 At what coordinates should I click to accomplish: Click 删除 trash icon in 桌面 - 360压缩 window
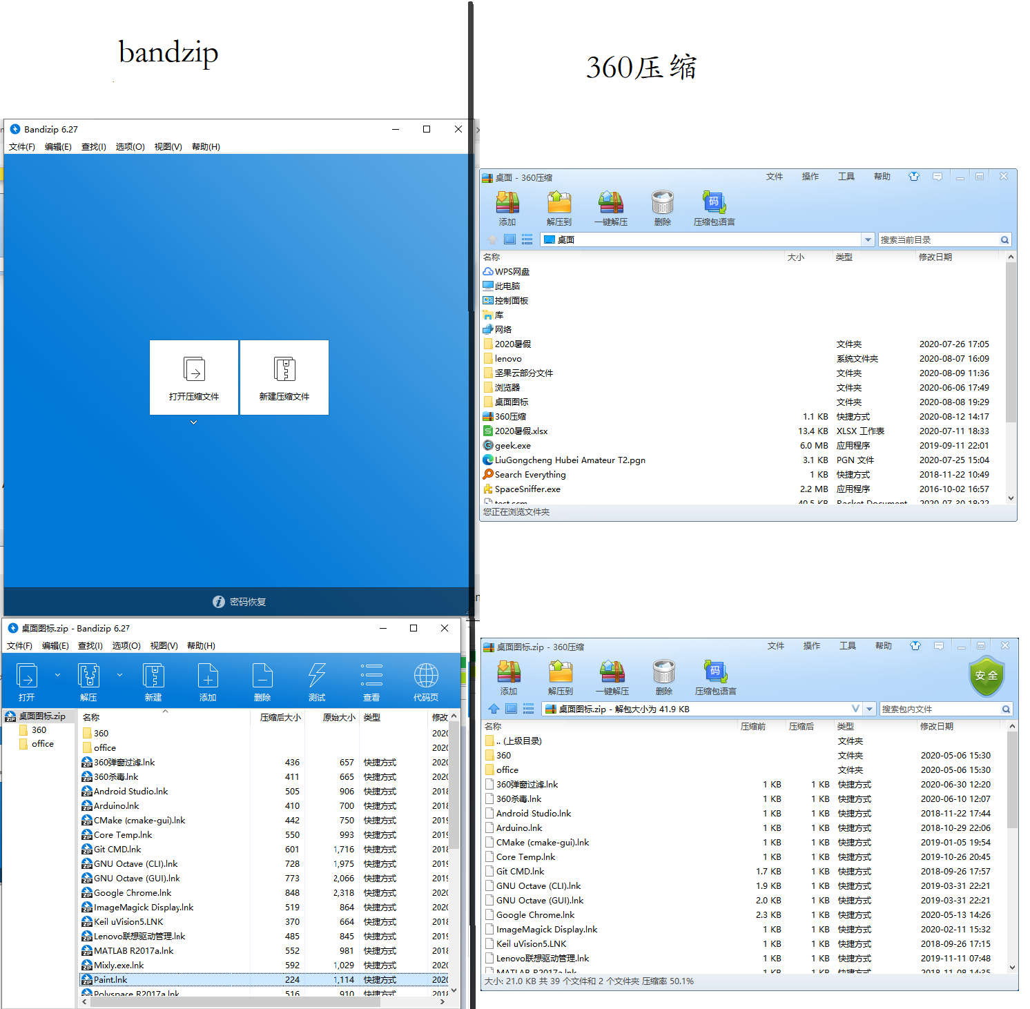click(663, 208)
